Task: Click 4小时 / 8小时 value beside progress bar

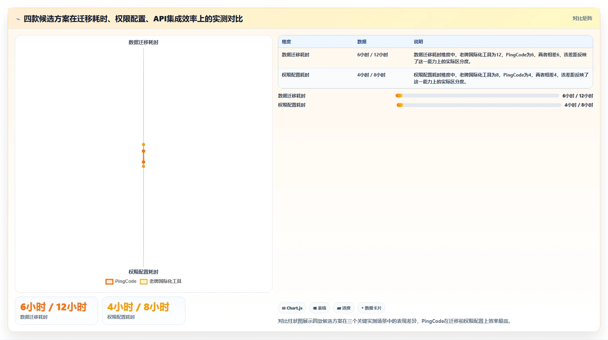Action: 579,105
